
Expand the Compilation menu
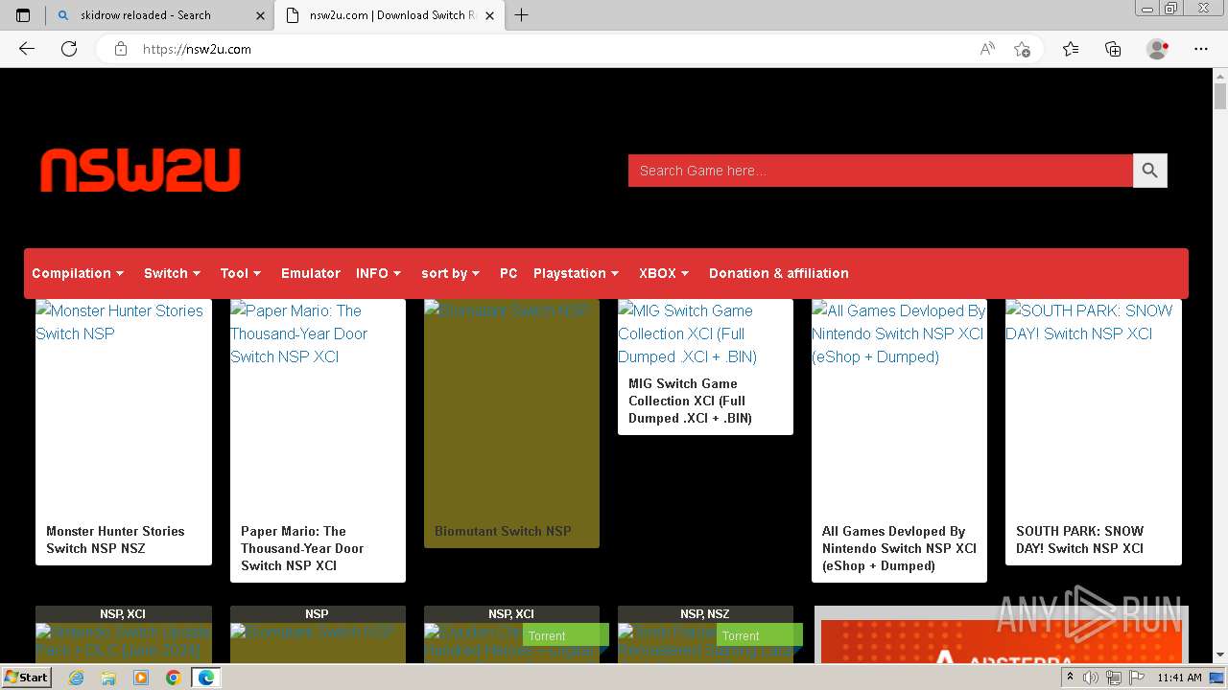[x=78, y=273]
